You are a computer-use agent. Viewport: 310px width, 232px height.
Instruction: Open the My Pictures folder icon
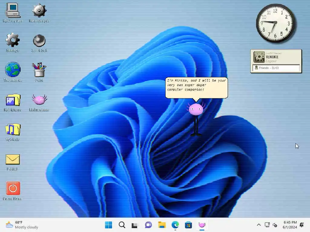[x=13, y=103]
